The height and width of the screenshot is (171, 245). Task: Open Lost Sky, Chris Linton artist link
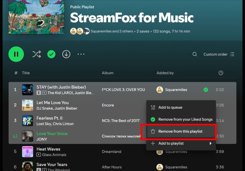[55, 124]
